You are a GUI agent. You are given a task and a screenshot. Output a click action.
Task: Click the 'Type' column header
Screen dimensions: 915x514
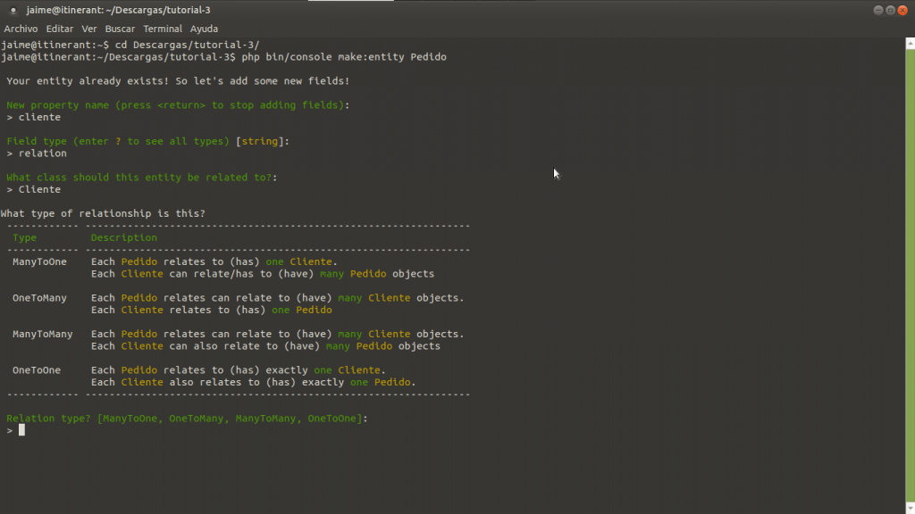pyautogui.click(x=24, y=237)
